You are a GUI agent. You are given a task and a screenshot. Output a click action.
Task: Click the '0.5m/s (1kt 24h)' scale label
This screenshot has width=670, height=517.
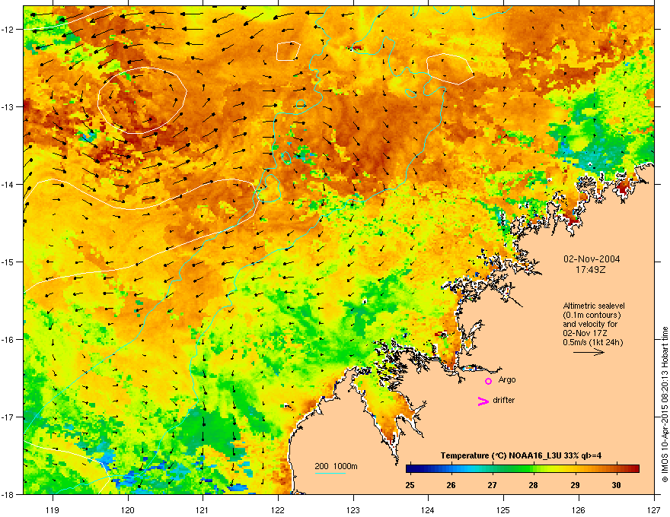[x=593, y=342]
